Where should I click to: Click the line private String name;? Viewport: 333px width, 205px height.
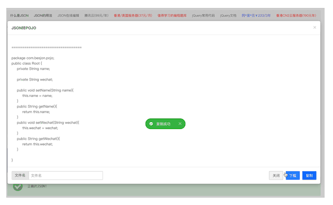33,69
